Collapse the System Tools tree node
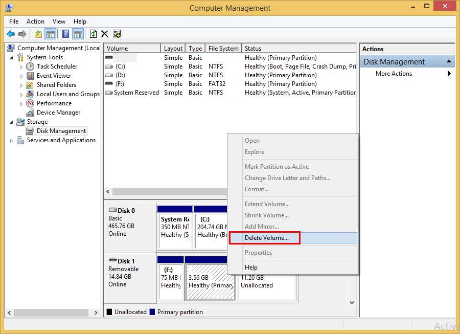460x334 pixels. tap(11, 58)
